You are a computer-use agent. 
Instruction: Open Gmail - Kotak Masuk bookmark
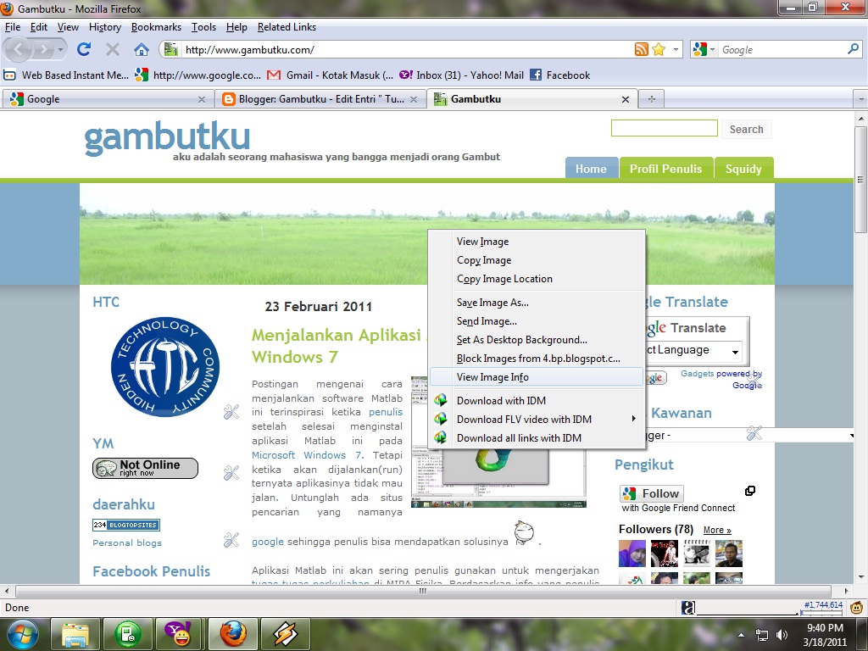pos(330,75)
